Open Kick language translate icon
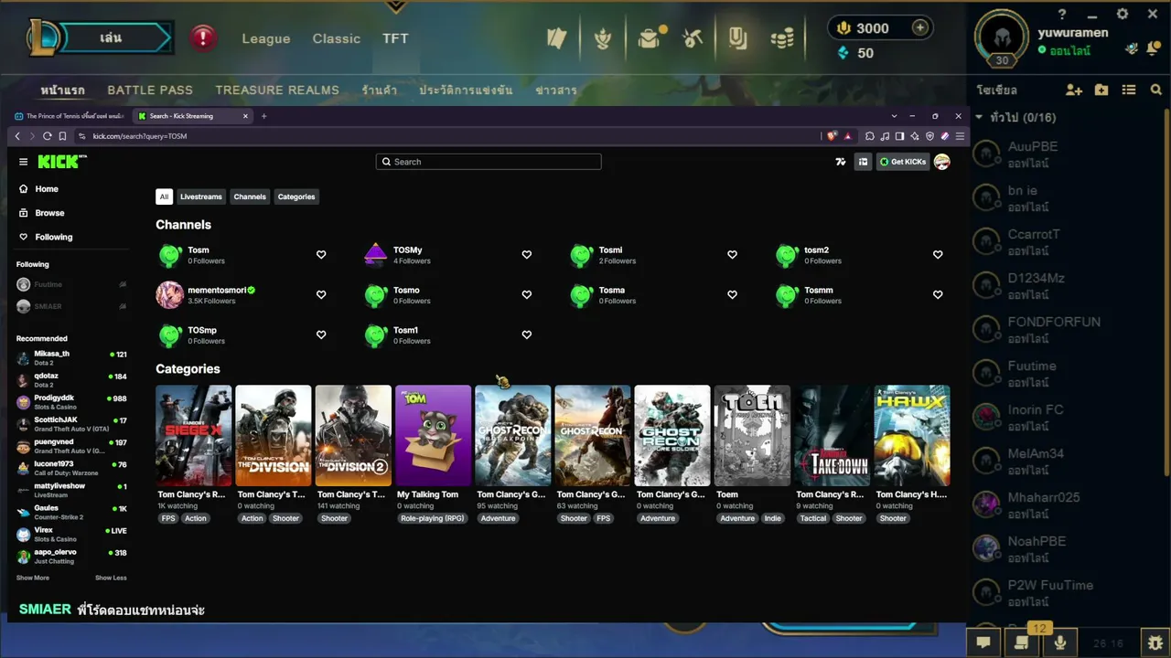 click(x=841, y=162)
